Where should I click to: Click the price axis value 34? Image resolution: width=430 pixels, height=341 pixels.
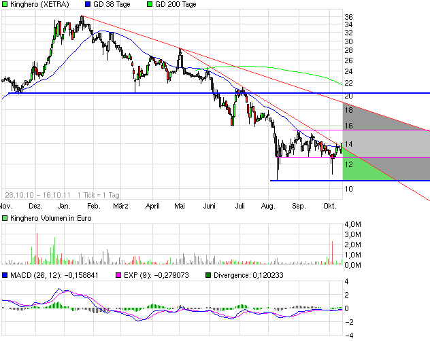pos(348,24)
